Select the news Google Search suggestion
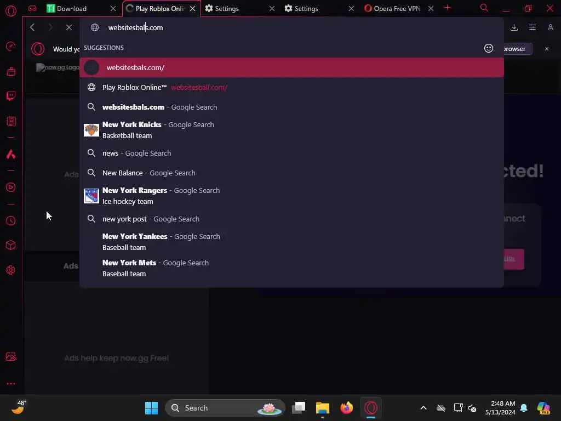561x421 pixels. point(291,153)
